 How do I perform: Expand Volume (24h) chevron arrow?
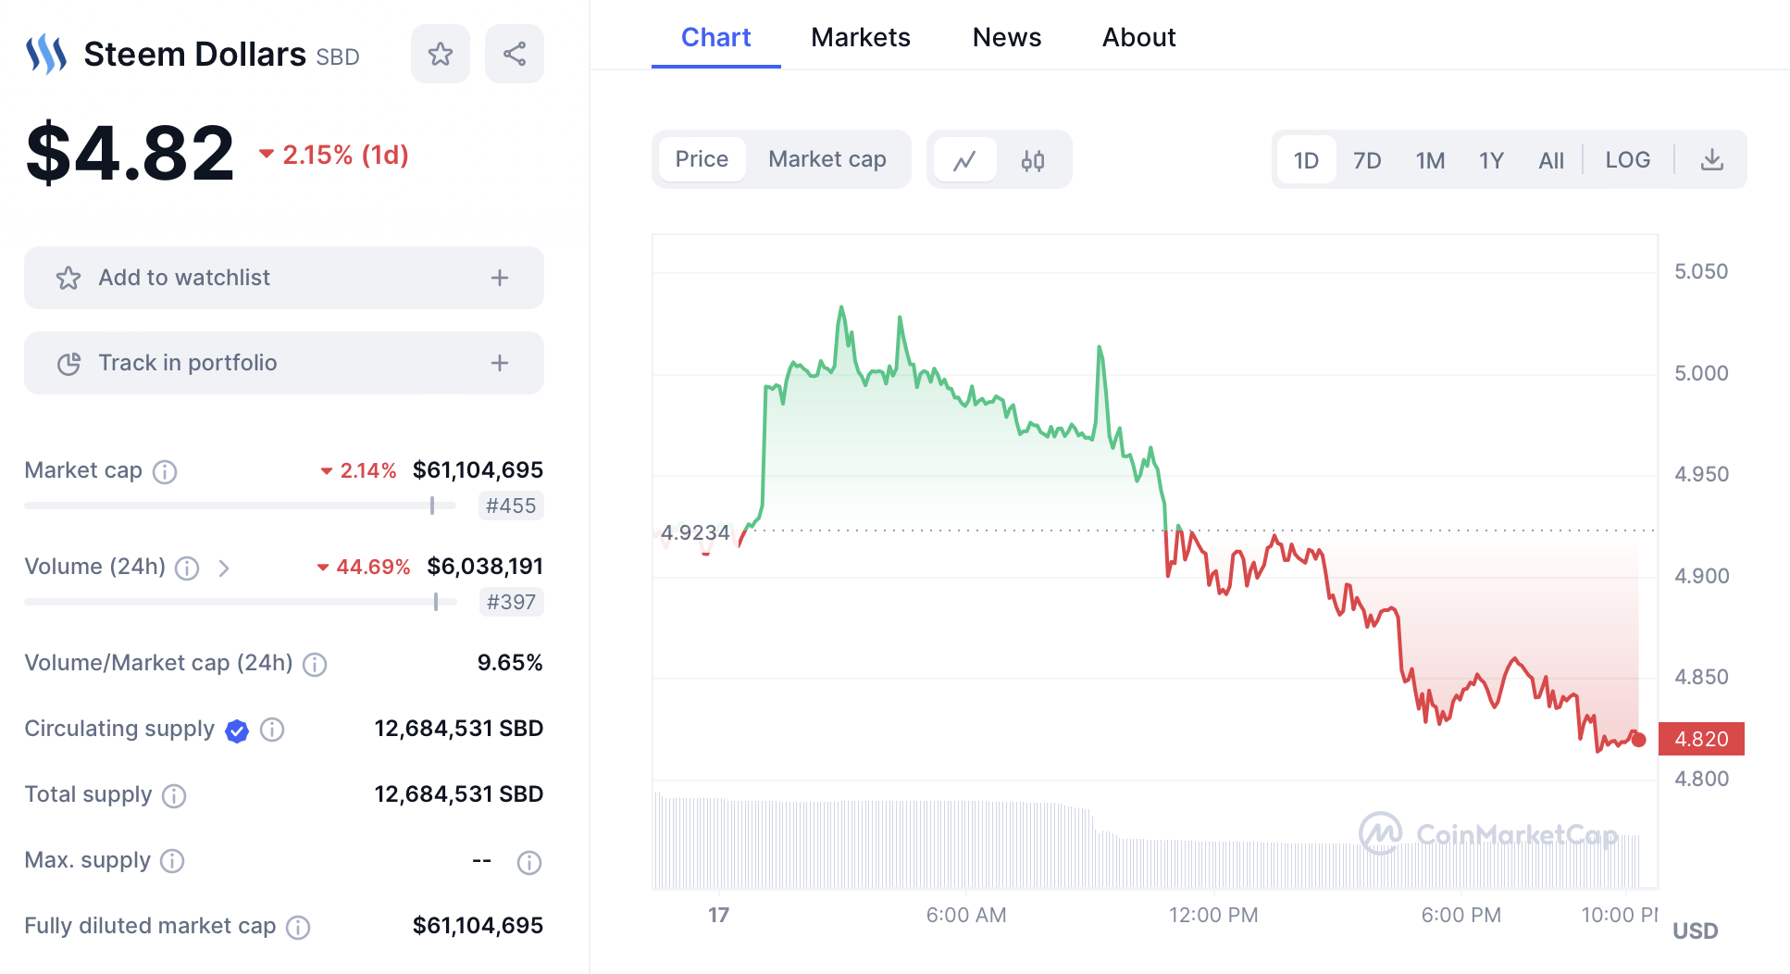(224, 568)
